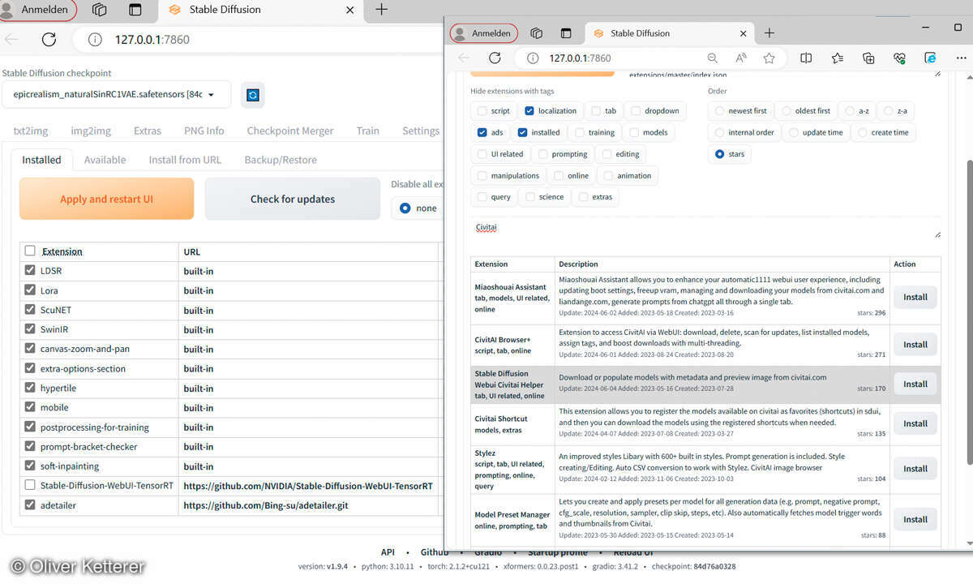Install Civitai Shortcut extension
This screenshot has width=973, height=584.
(x=915, y=423)
